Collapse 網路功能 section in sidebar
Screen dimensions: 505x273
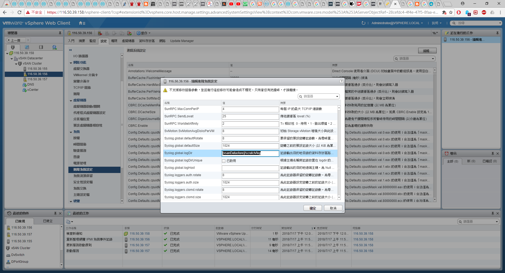pyautogui.click(x=71, y=63)
